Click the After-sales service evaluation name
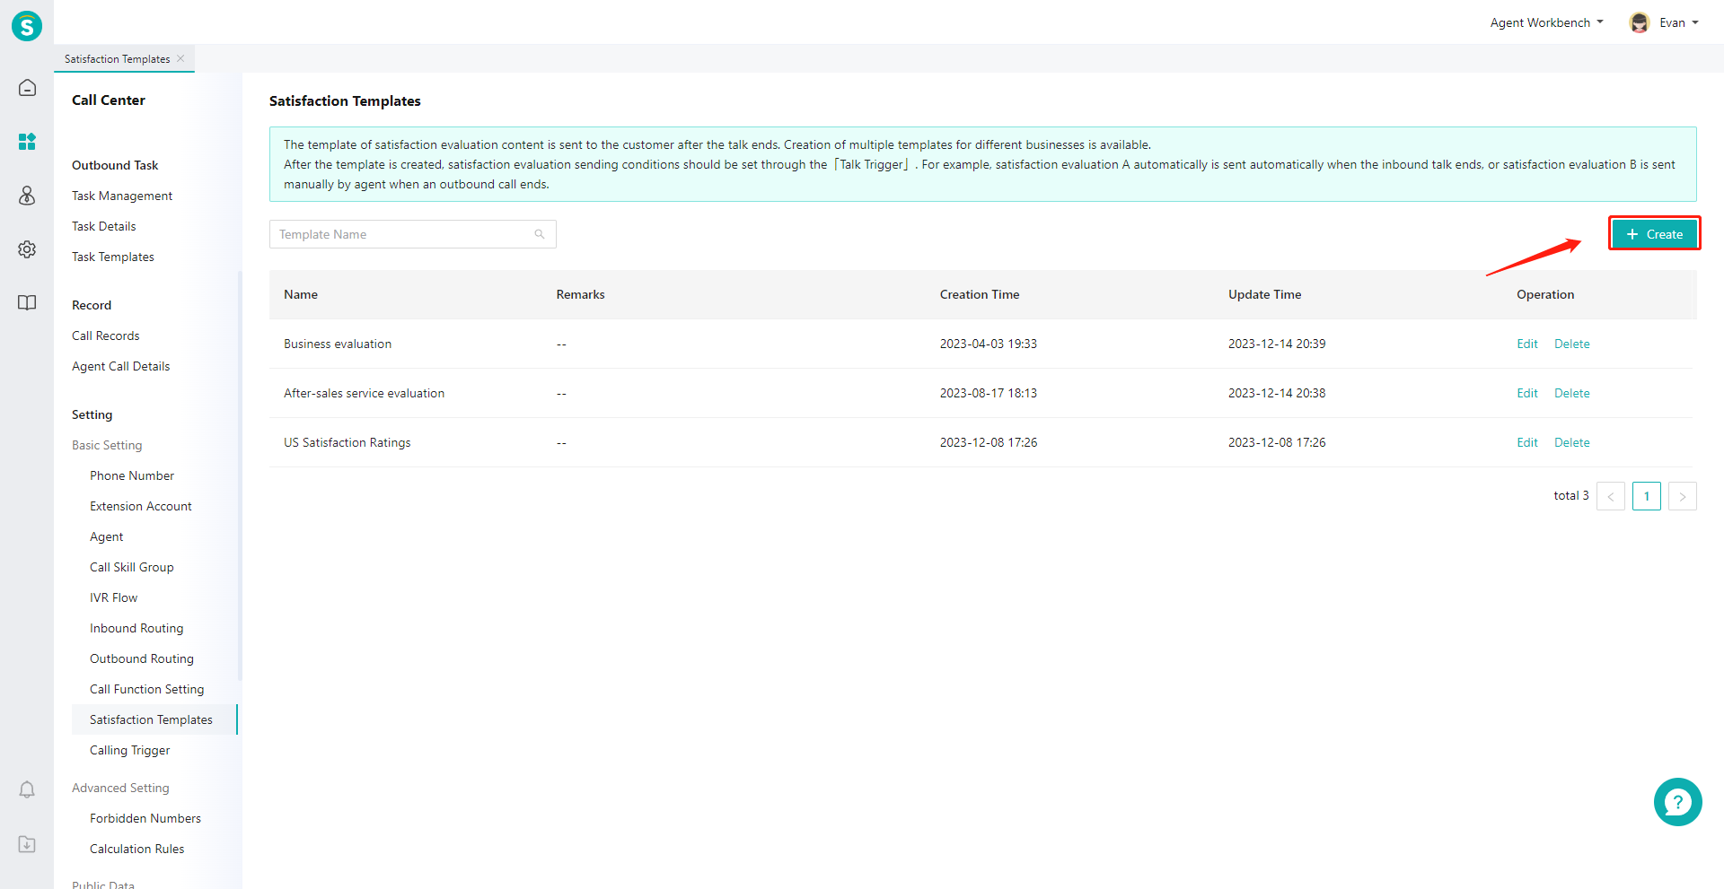This screenshot has width=1724, height=889. [365, 393]
